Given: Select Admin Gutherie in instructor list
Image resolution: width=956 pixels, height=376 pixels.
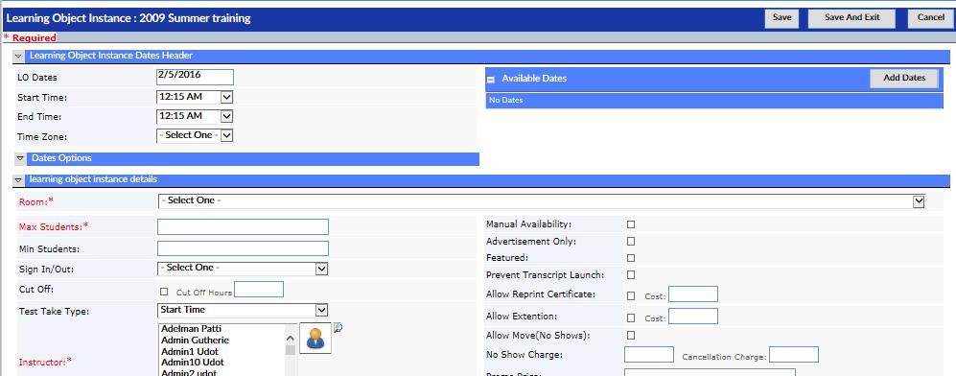Looking at the screenshot, I should pos(195,341).
